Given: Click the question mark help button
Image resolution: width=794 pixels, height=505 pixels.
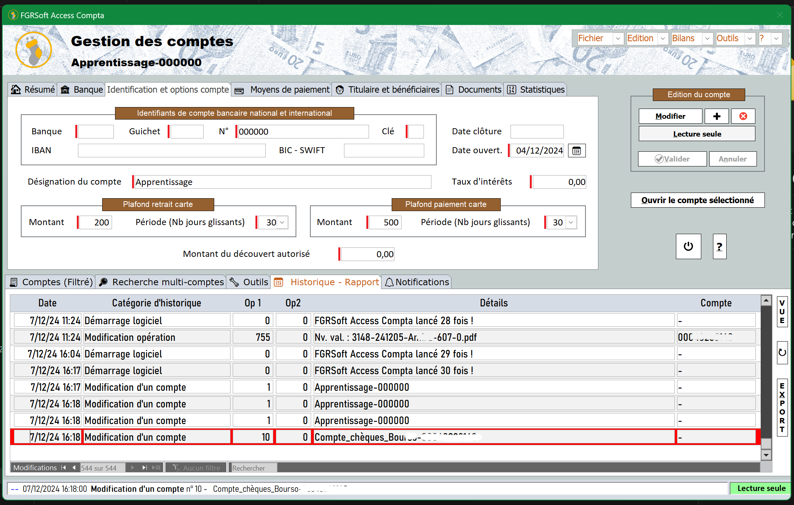Looking at the screenshot, I should tap(719, 246).
